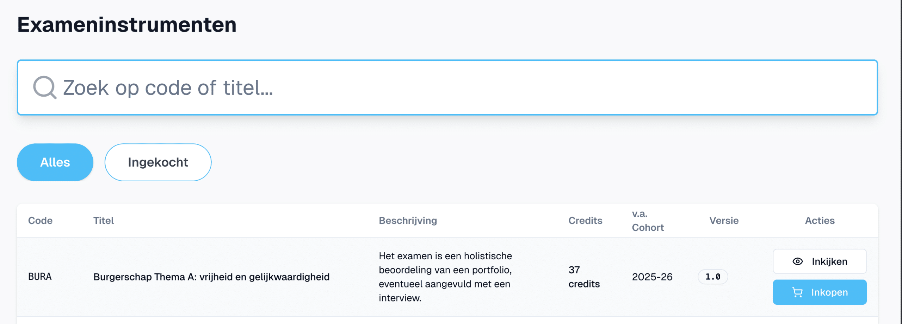Purchase via the Inkopen button
902x324 pixels.
(820, 292)
